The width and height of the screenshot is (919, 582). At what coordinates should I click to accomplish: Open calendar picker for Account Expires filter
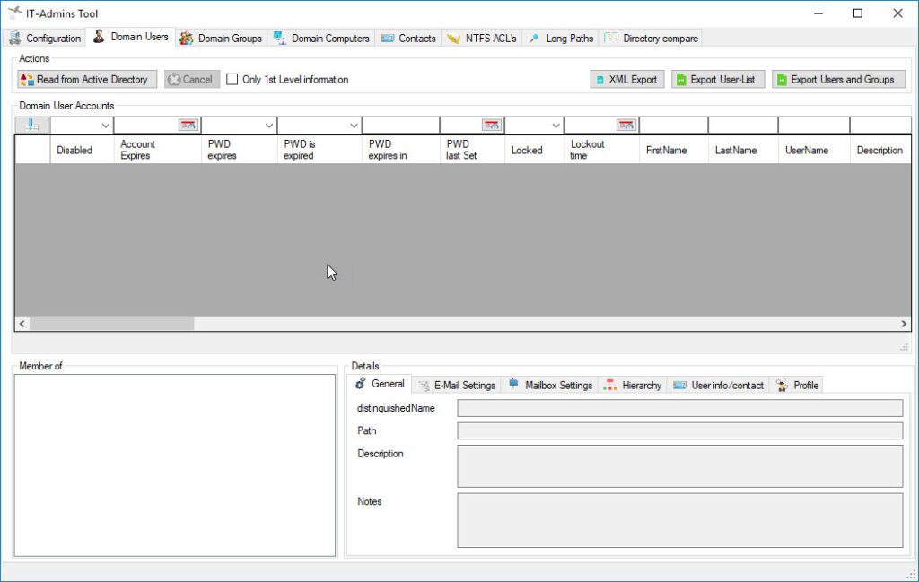(188, 126)
